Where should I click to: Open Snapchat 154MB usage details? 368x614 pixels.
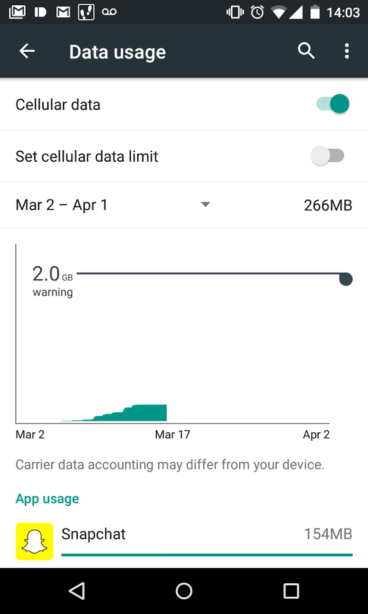point(184,541)
